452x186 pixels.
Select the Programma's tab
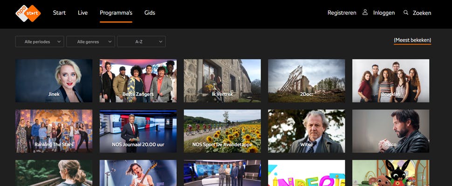tap(116, 13)
